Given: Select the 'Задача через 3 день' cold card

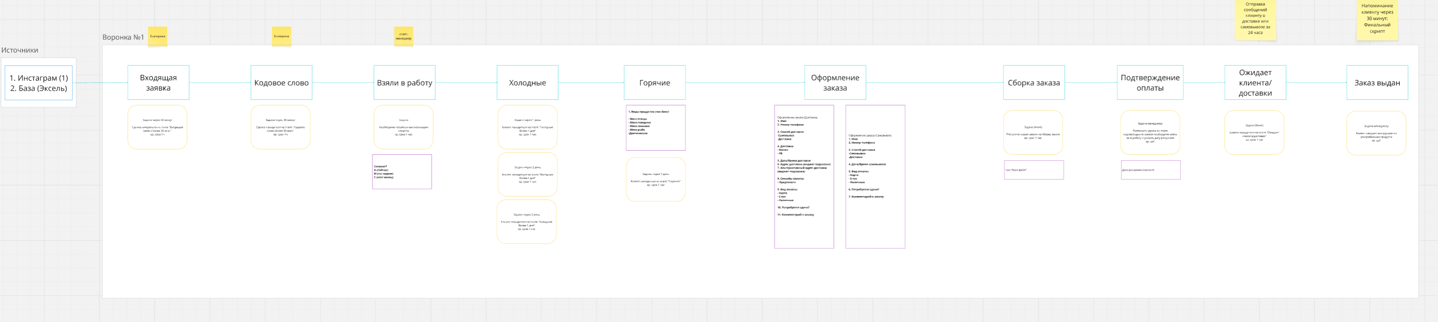Looking at the screenshot, I should [526, 222].
